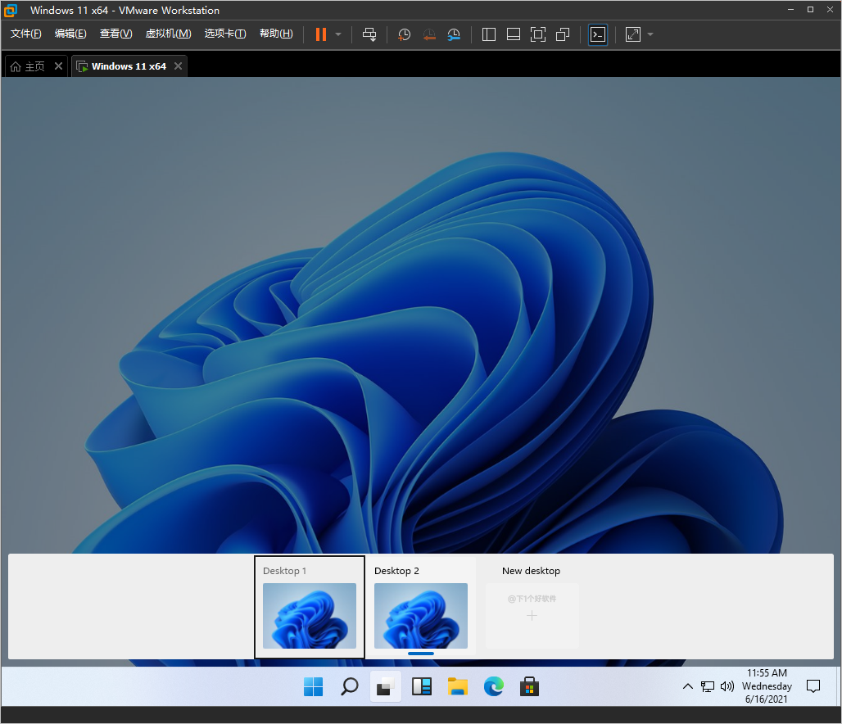Switch to Unity mode
Viewport: 842px width, 724px height.
click(x=563, y=34)
